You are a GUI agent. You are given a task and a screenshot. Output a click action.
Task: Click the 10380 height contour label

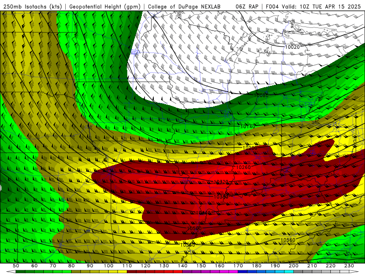[x=221, y=197]
